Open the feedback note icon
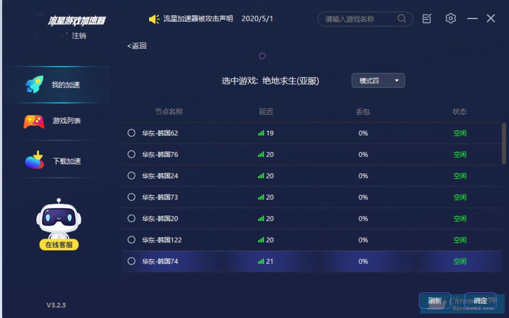Viewport: 509px width, 318px height. coord(427,19)
